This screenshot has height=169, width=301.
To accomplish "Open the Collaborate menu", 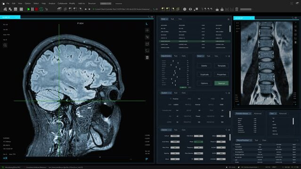I will pos(62,3).
